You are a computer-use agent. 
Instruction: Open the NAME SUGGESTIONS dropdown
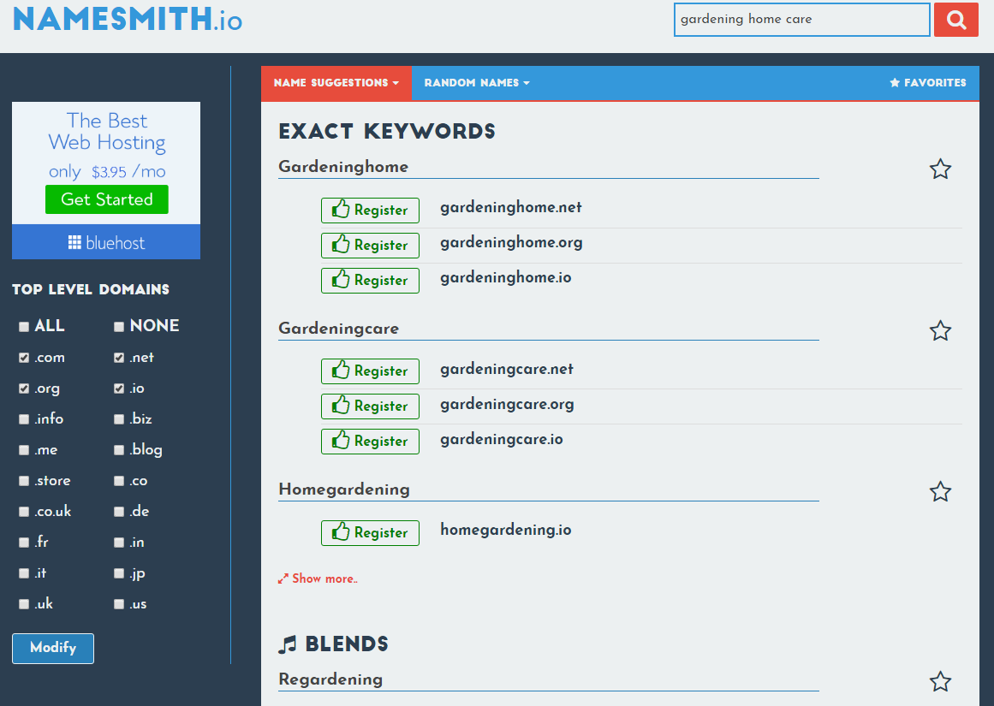pyautogui.click(x=336, y=83)
